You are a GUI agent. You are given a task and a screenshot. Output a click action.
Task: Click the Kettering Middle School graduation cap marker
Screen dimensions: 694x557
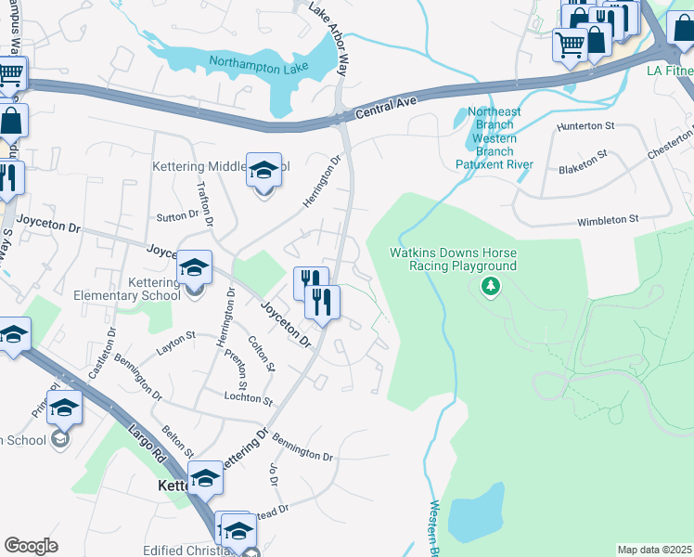tap(263, 173)
